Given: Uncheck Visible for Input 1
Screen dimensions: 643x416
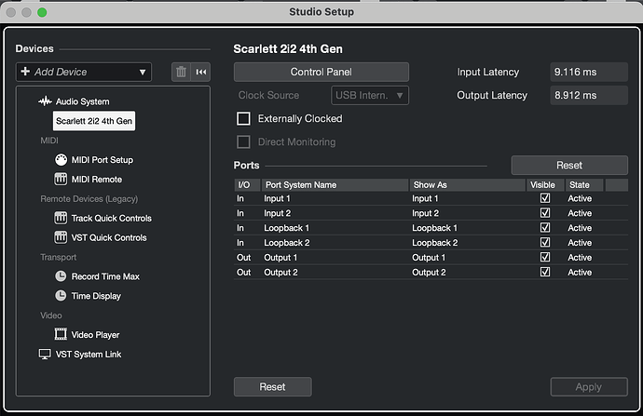Looking at the screenshot, I should click(545, 198).
